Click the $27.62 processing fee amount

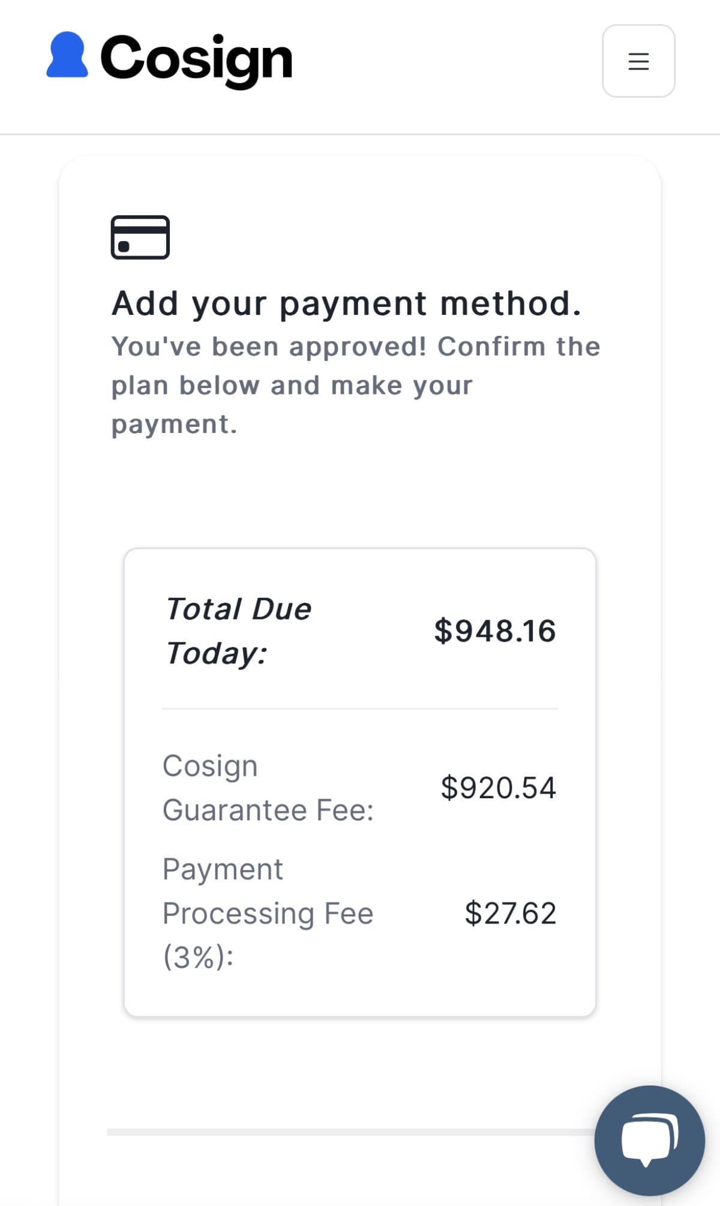pyautogui.click(x=510, y=913)
